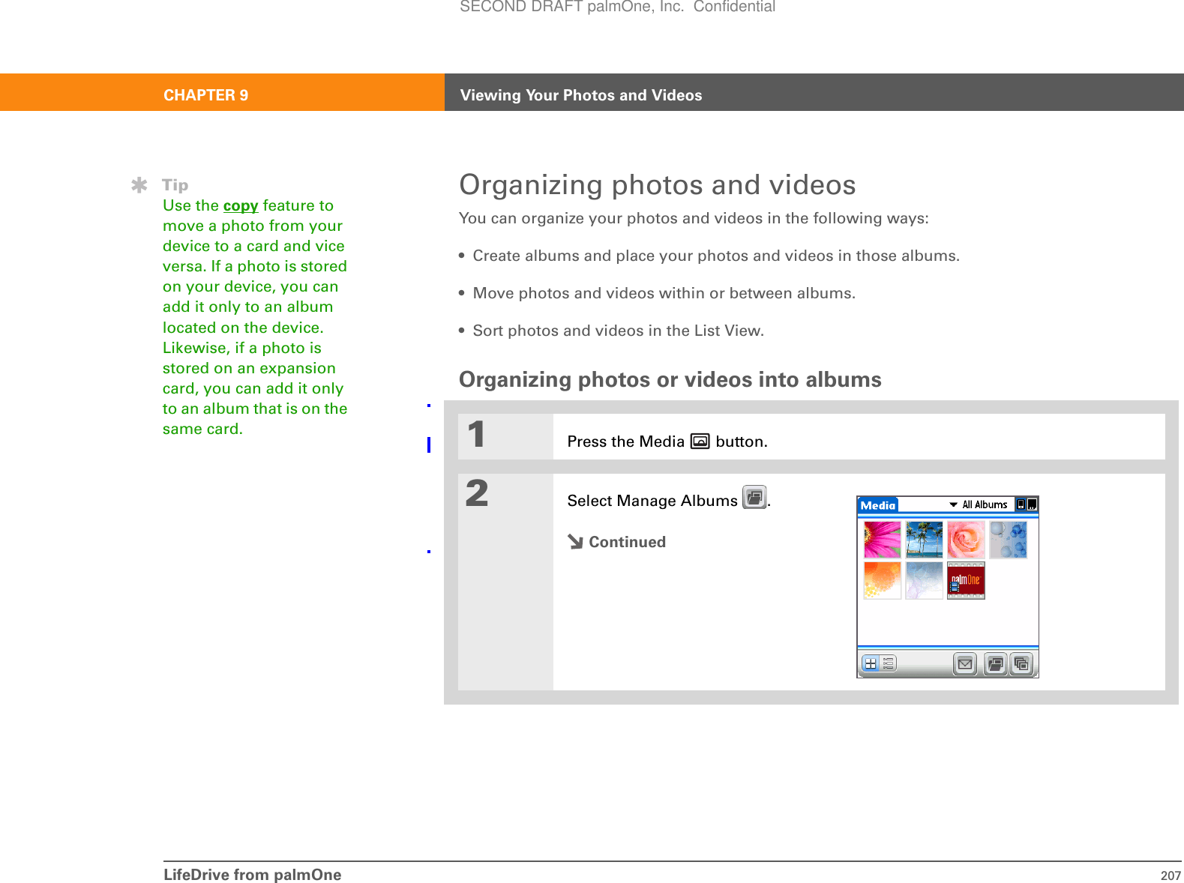
Task: Play the palmOne video thumbnail
Action: pyautogui.click(x=966, y=581)
